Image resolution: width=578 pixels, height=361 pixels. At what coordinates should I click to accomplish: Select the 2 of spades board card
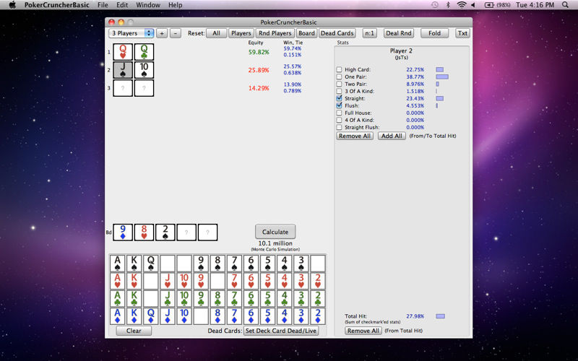pyautogui.click(x=165, y=232)
